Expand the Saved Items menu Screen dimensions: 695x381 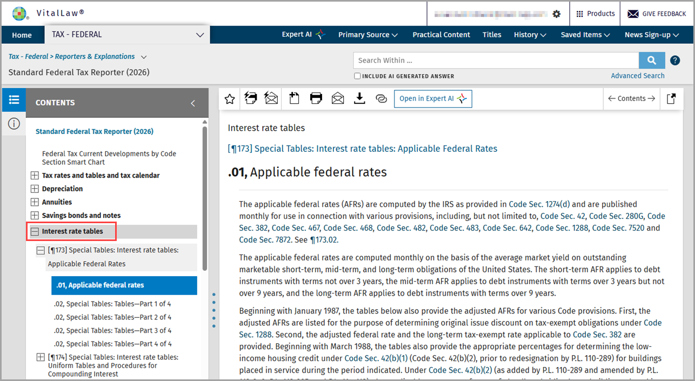pyautogui.click(x=585, y=35)
